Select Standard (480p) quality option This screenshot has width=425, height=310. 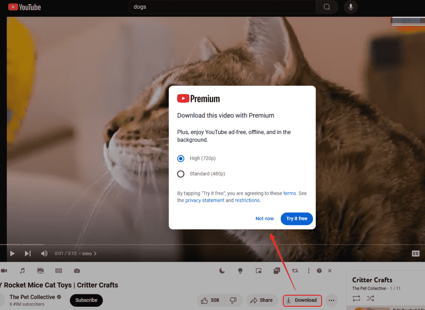181,174
